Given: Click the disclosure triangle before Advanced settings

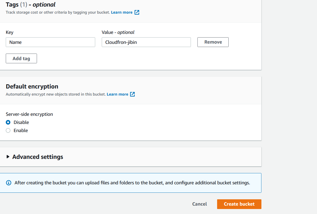Looking at the screenshot, I should coord(8,157).
